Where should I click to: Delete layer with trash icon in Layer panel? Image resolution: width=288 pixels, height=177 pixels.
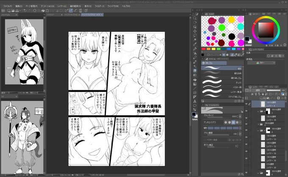286,98
